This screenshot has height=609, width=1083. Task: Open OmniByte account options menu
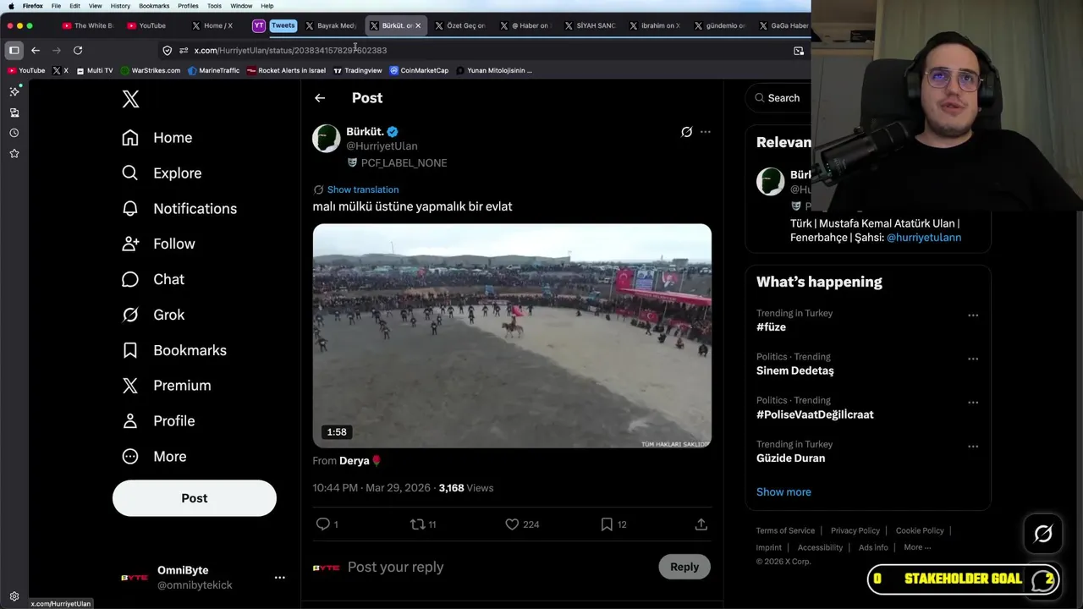[279, 578]
